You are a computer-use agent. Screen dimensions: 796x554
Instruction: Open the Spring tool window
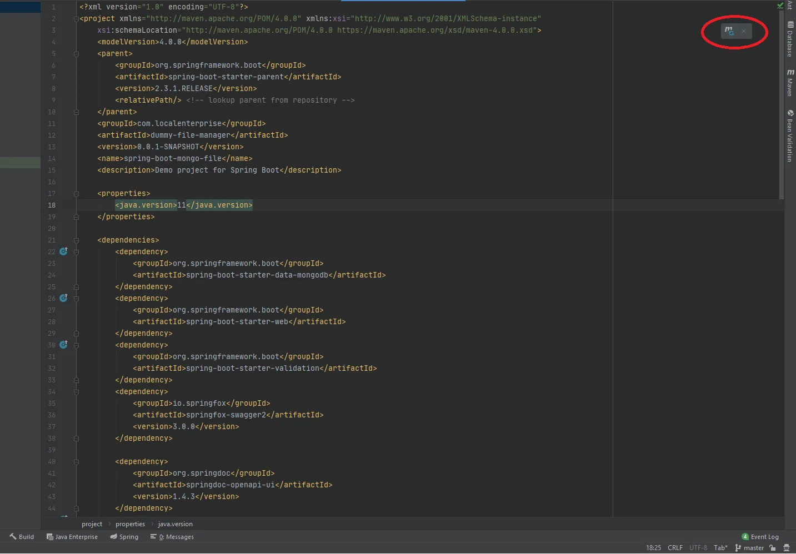pos(124,537)
